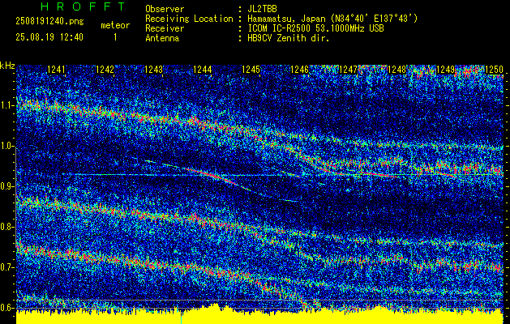The height and width of the screenshot is (324, 510).
Task: Click the HROFFT title text
Action: 83,6
